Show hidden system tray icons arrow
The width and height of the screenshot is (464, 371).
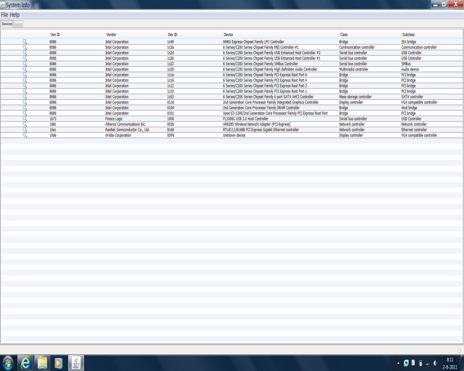tap(398, 363)
